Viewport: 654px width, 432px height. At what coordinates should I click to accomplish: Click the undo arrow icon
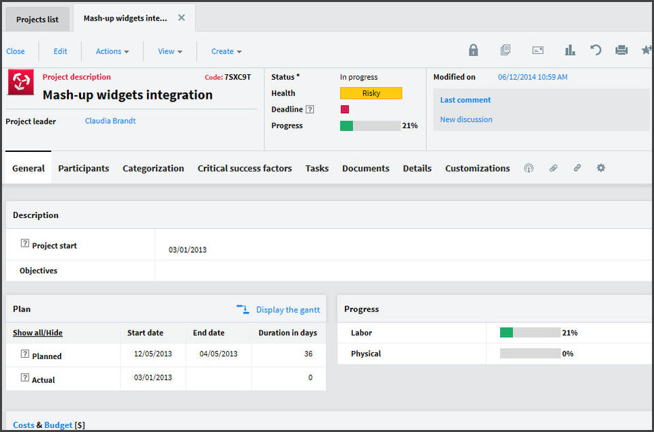pyautogui.click(x=595, y=50)
